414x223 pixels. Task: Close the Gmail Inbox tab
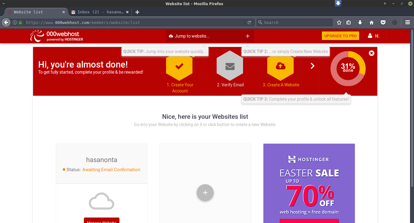(x=127, y=12)
